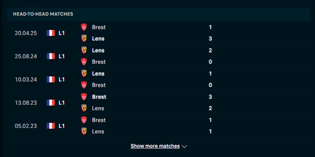This screenshot has height=157, width=315.
Task: Click chevron beside Show more matches
Action: (x=184, y=146)
